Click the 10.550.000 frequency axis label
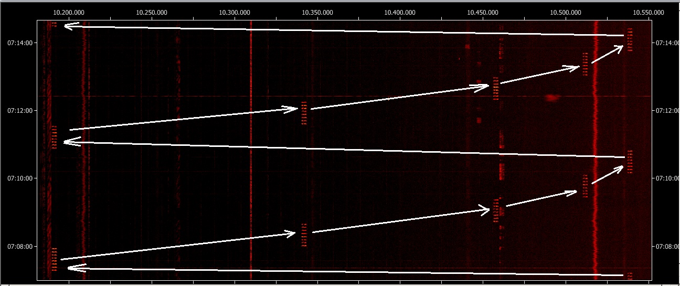The width and height of the screenshot is (680, 286). tap(649, 12)
